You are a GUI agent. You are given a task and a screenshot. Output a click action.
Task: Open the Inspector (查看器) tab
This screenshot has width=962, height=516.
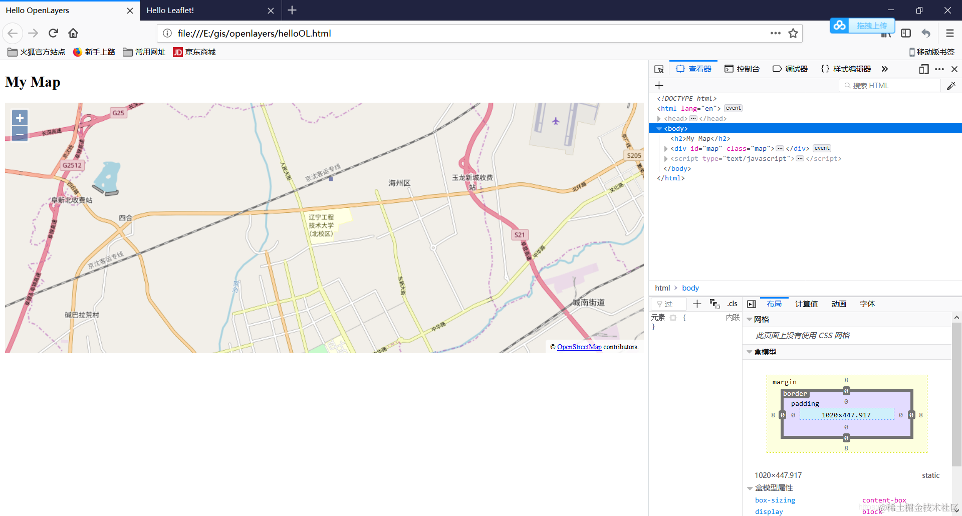(x=693, y=69)
